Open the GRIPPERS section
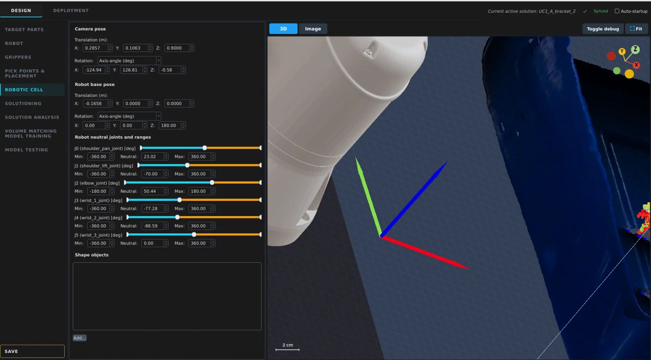Image resolution: width=651 pixels, height=360 pixels. [x=18, y=57]
